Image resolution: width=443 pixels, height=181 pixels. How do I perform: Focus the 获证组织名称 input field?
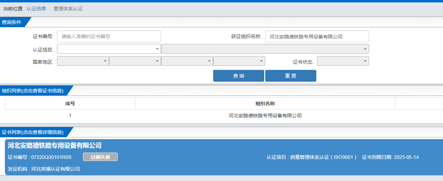click(x=317, y=36)
